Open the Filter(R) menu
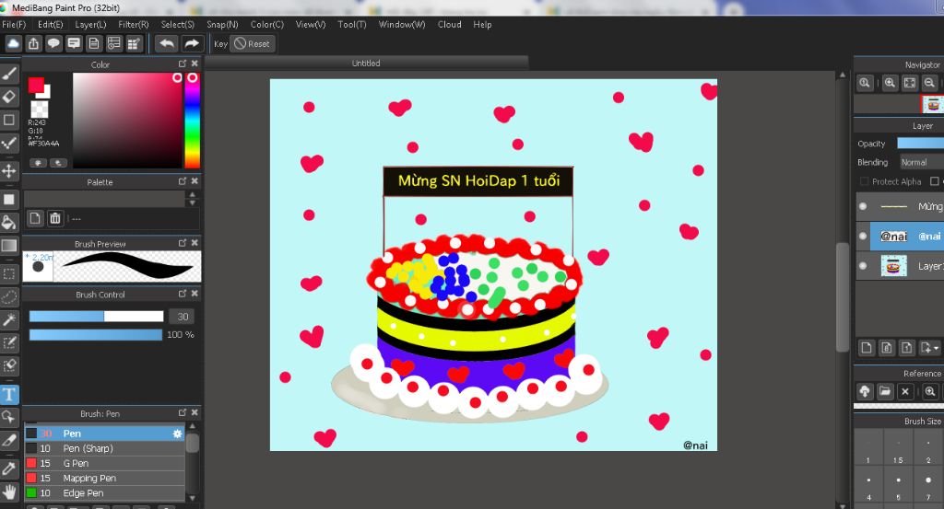This screenshot has height=509, width=944. tap(133, 24)
